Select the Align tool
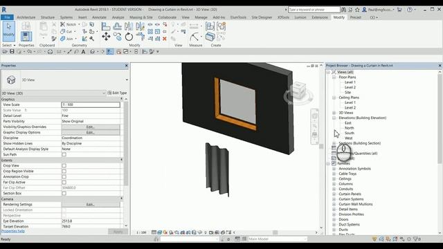Viewport: 443px width, 249px height. [x=106, y=26]
